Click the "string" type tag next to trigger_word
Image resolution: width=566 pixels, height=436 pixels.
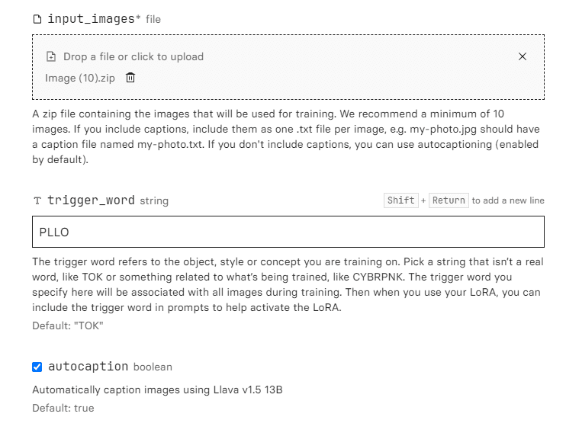click(154, 201)
